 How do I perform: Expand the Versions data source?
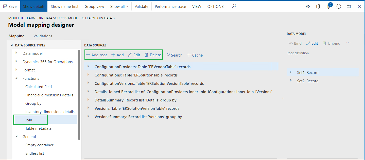88,108
